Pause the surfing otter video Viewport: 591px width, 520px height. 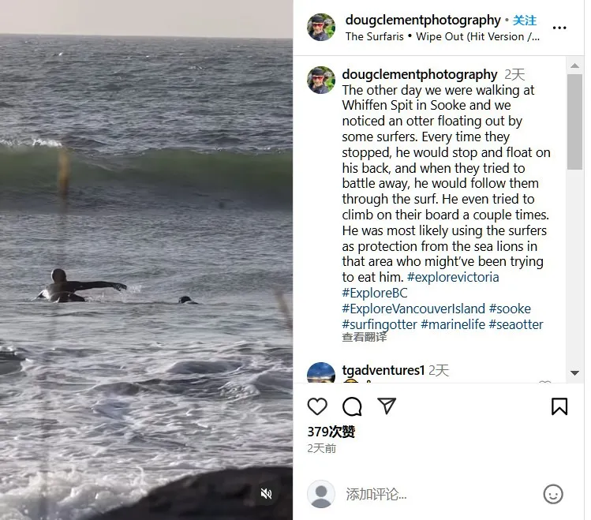click(146, 260)
